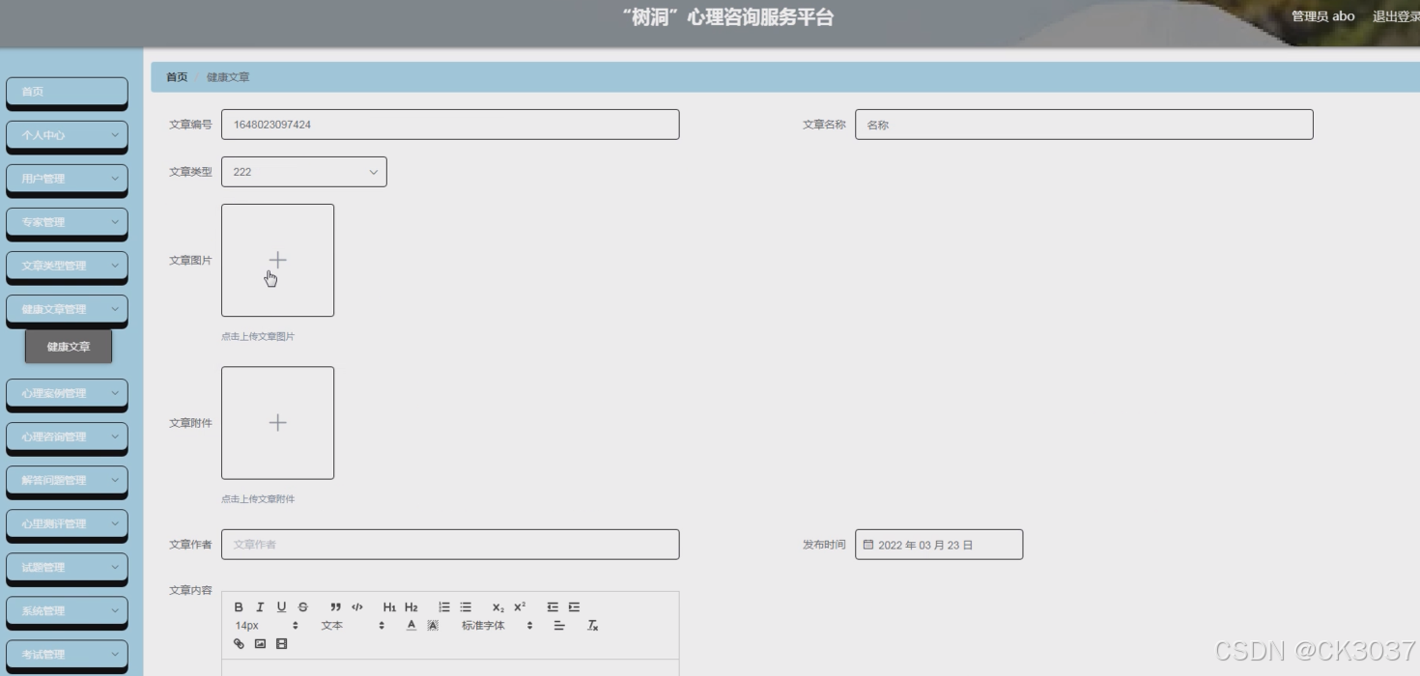Switch to the 首页 breadcrumb tab
Screen dimensions: 1420x676
coord(176,75)
